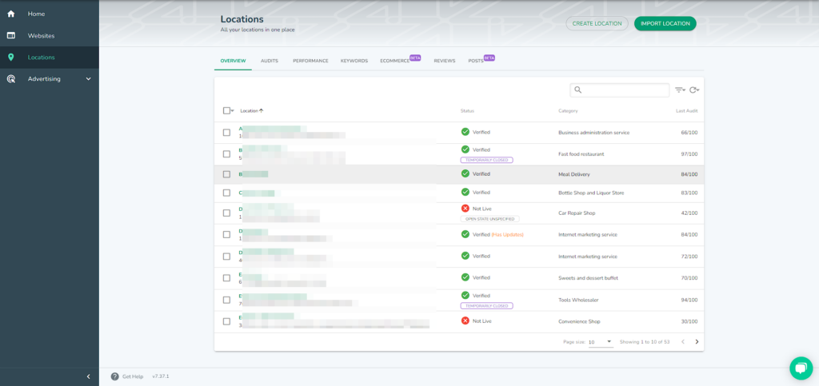Click the magnifier icon in search box
Viewport: 819px width, 386px height.
(577, 90)
